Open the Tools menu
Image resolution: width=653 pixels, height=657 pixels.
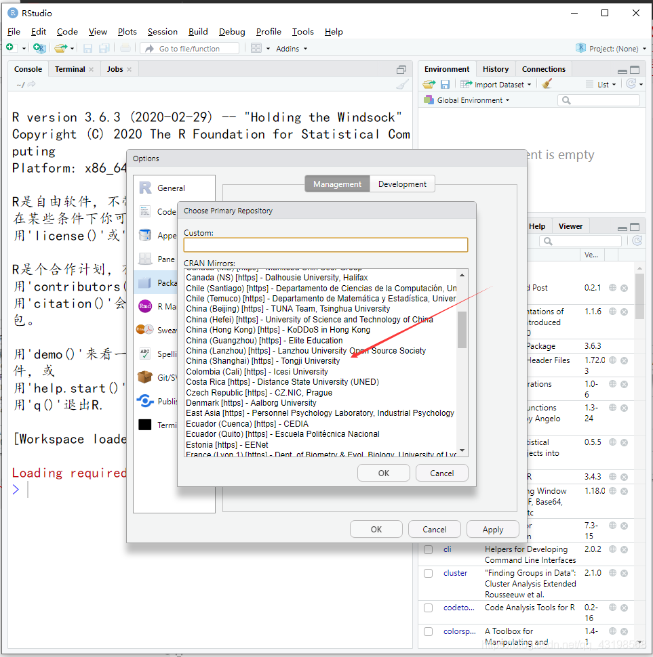pos(303,31)
